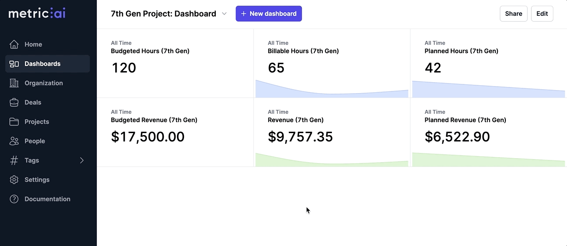Click the People icon in sidebar
567x246 pixels.
(14, 141)
